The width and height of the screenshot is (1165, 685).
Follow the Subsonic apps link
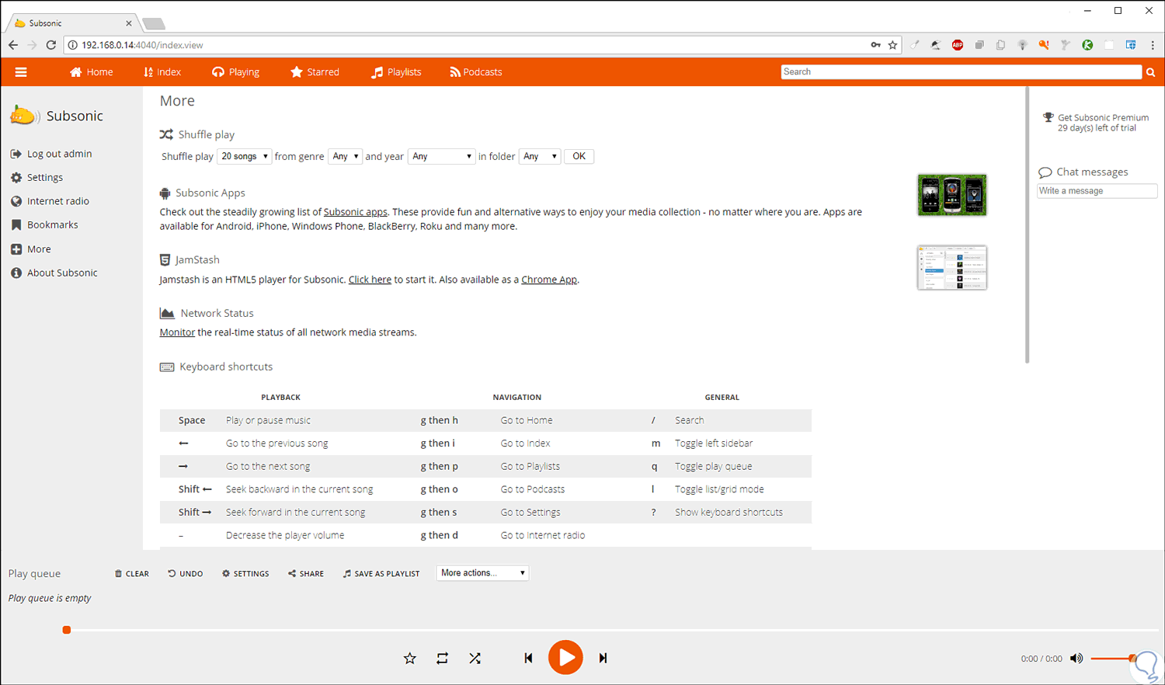coord(356,212)
